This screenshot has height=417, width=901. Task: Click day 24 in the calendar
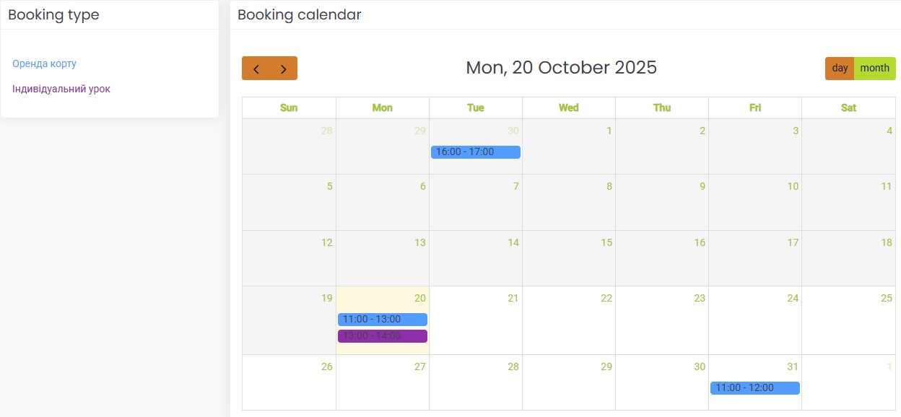point(792,298)
